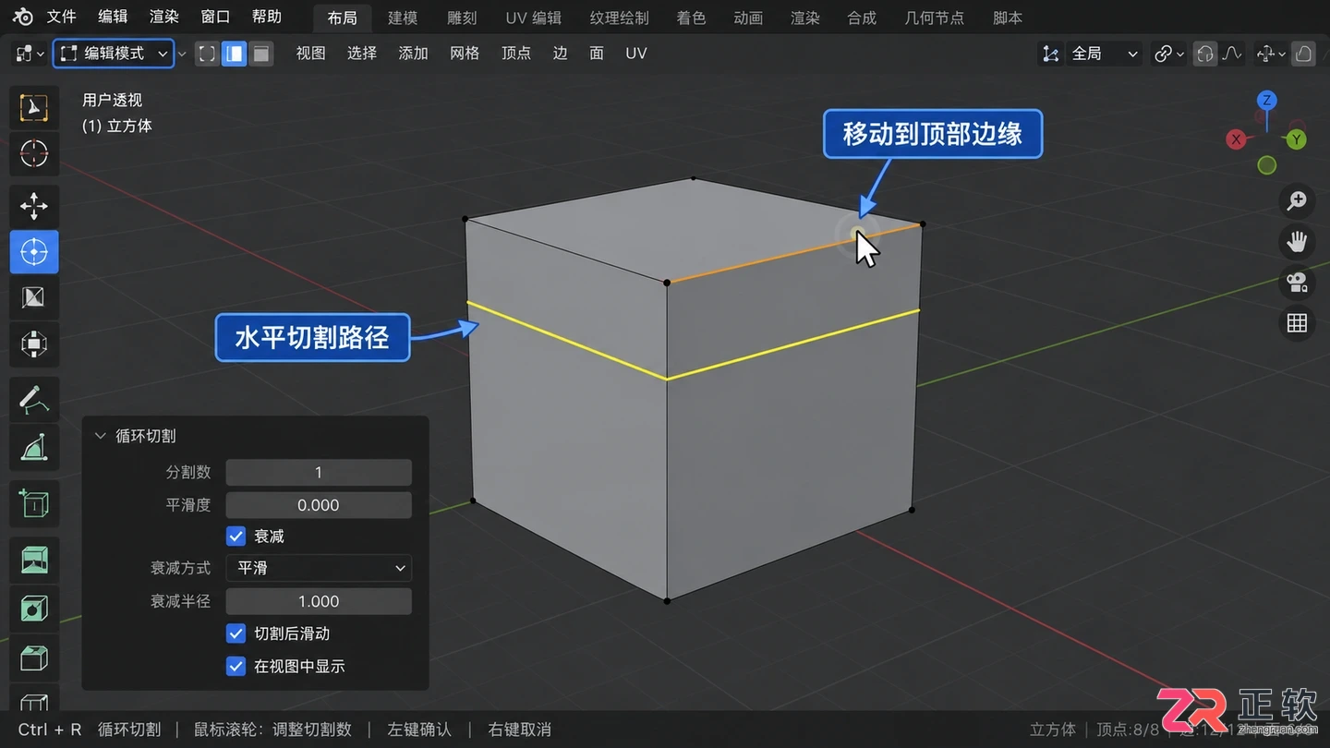Toggle proportional editing curve icon
Image resolution: width=1330 pixels, height=748 pixels.
point(1232,54)
